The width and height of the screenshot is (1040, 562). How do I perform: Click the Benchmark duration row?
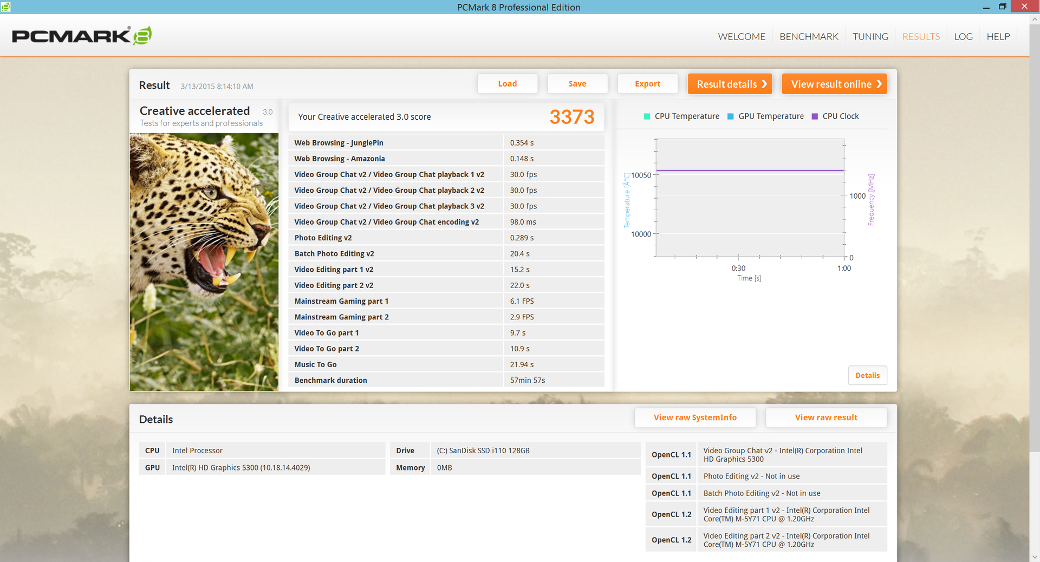coord(446,380)
